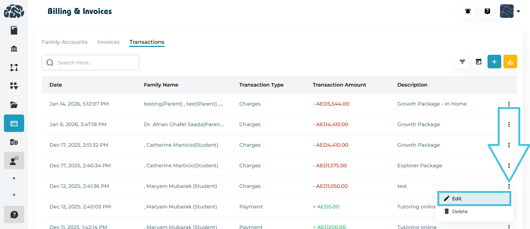Click the calendar date filter icon
530x229 pixels.
click(x=479, y=62)
